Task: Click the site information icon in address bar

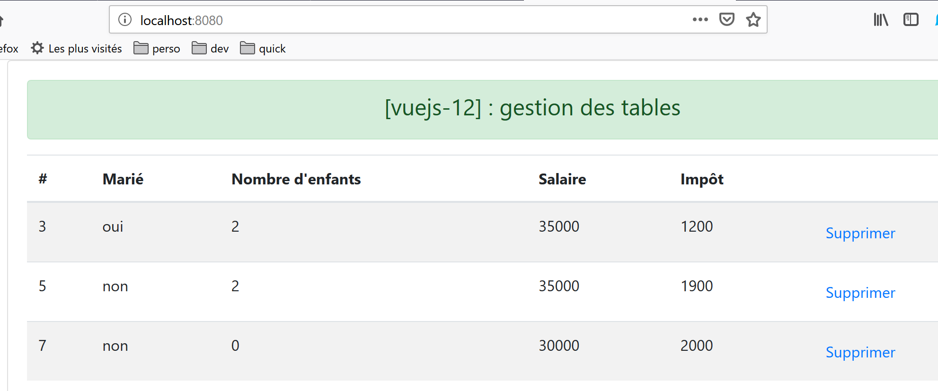Action: point(125,20)
